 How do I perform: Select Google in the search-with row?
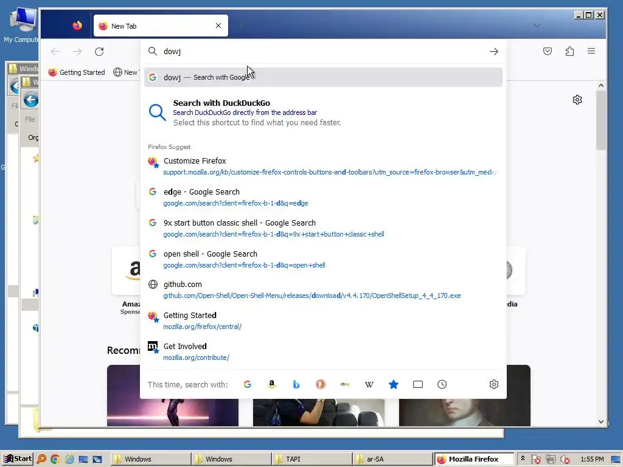pos(248,384)
